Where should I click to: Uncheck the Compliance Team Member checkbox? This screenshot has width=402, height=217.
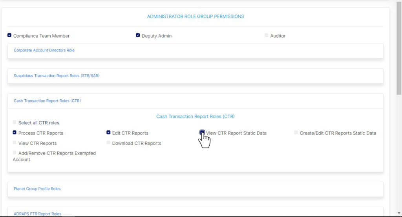point(9,35)
